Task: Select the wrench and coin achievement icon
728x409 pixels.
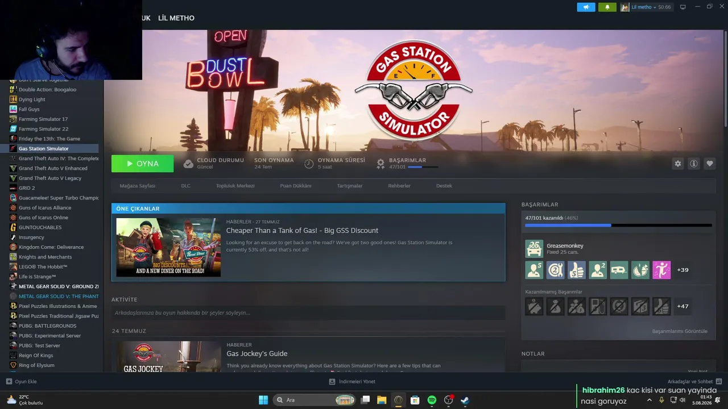Action: (555, 270)
